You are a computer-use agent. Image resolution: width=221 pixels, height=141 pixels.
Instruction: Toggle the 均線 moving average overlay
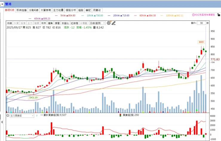click(x=10, y=23)
